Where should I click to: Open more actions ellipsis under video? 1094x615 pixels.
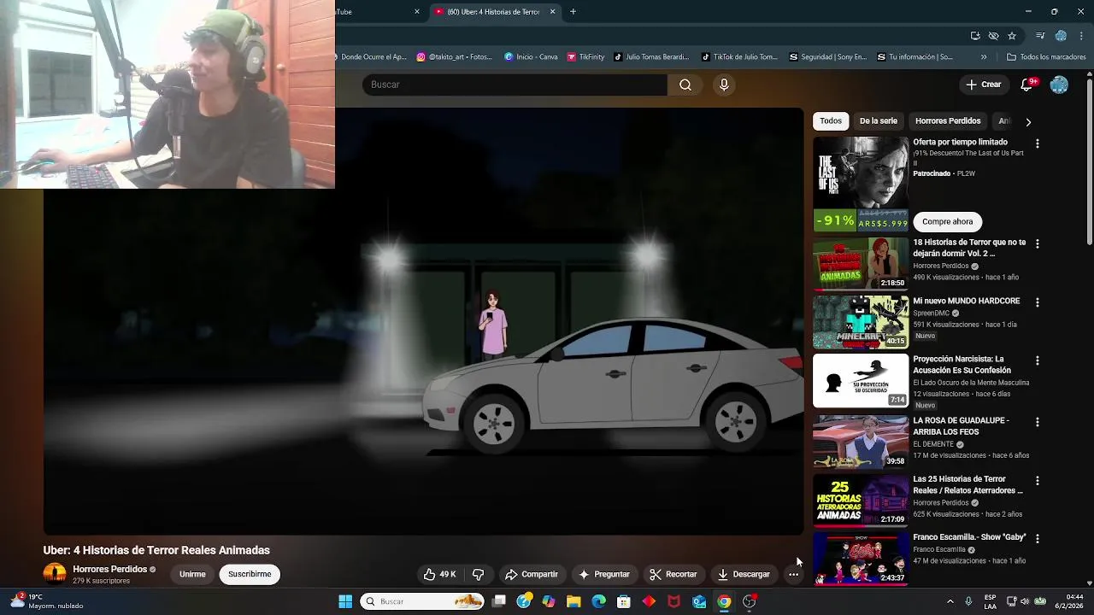[x=793, y=574]
